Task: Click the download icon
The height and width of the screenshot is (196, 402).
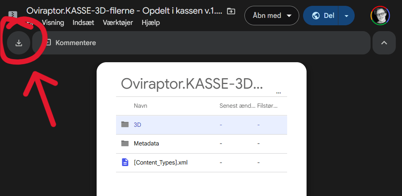Action: click(x=19, y=43)
